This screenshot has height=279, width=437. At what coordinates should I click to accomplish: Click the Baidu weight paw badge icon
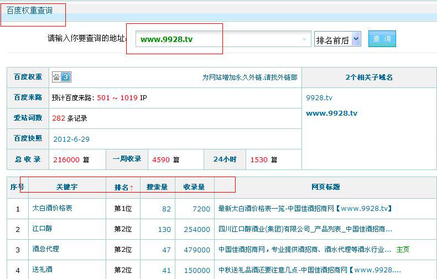click(x=61, y=77)
